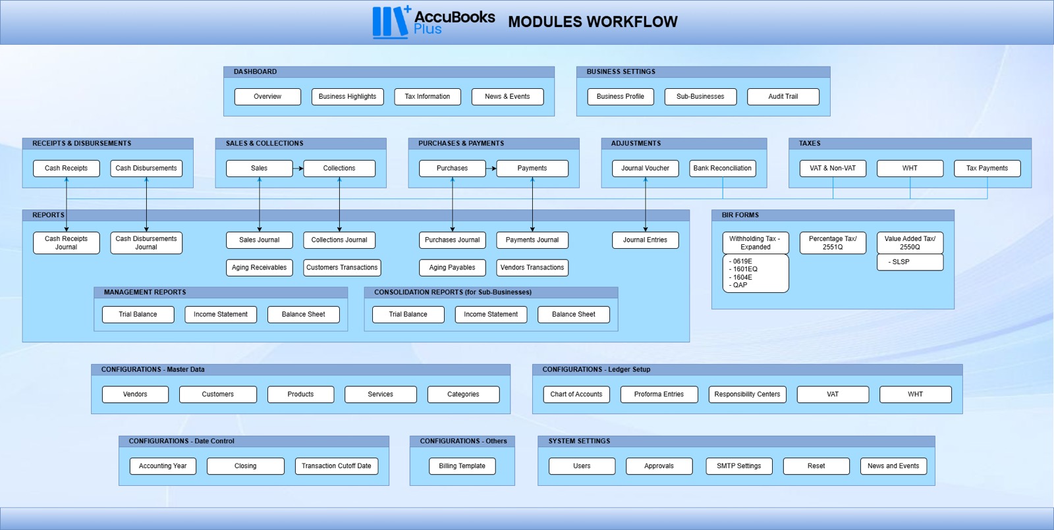Select the Payments box under Purchases & Payments
Viewport: 1054px width, 530px height.
tap(532, 169)
